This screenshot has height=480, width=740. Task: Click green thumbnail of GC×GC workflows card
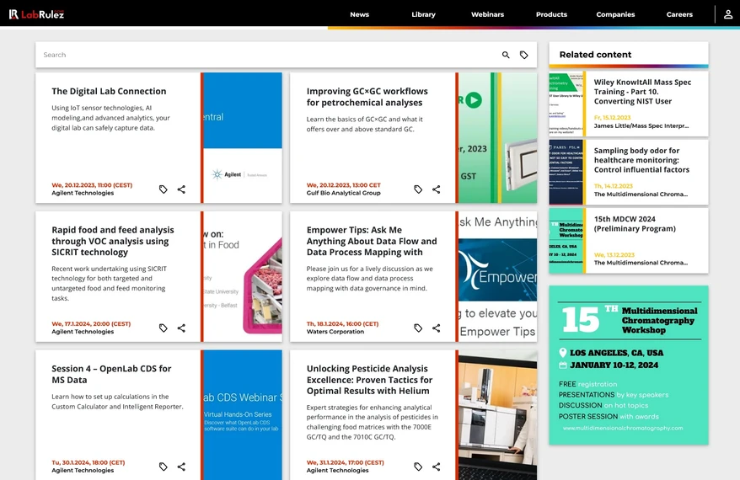497,137
